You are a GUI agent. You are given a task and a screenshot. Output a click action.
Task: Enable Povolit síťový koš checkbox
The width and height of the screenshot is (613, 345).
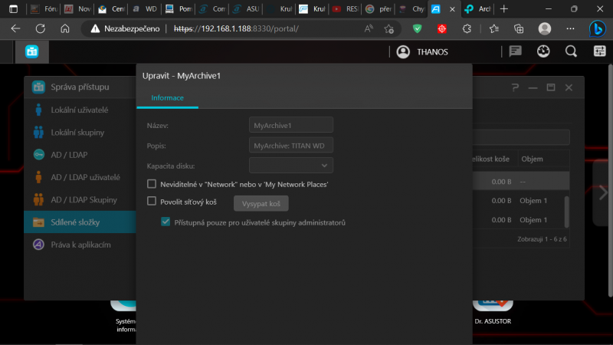coord(152,201)
